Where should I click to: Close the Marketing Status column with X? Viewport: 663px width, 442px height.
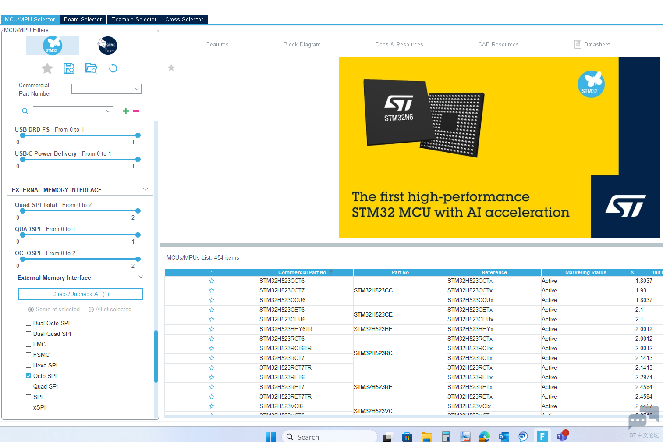point(632,272)
